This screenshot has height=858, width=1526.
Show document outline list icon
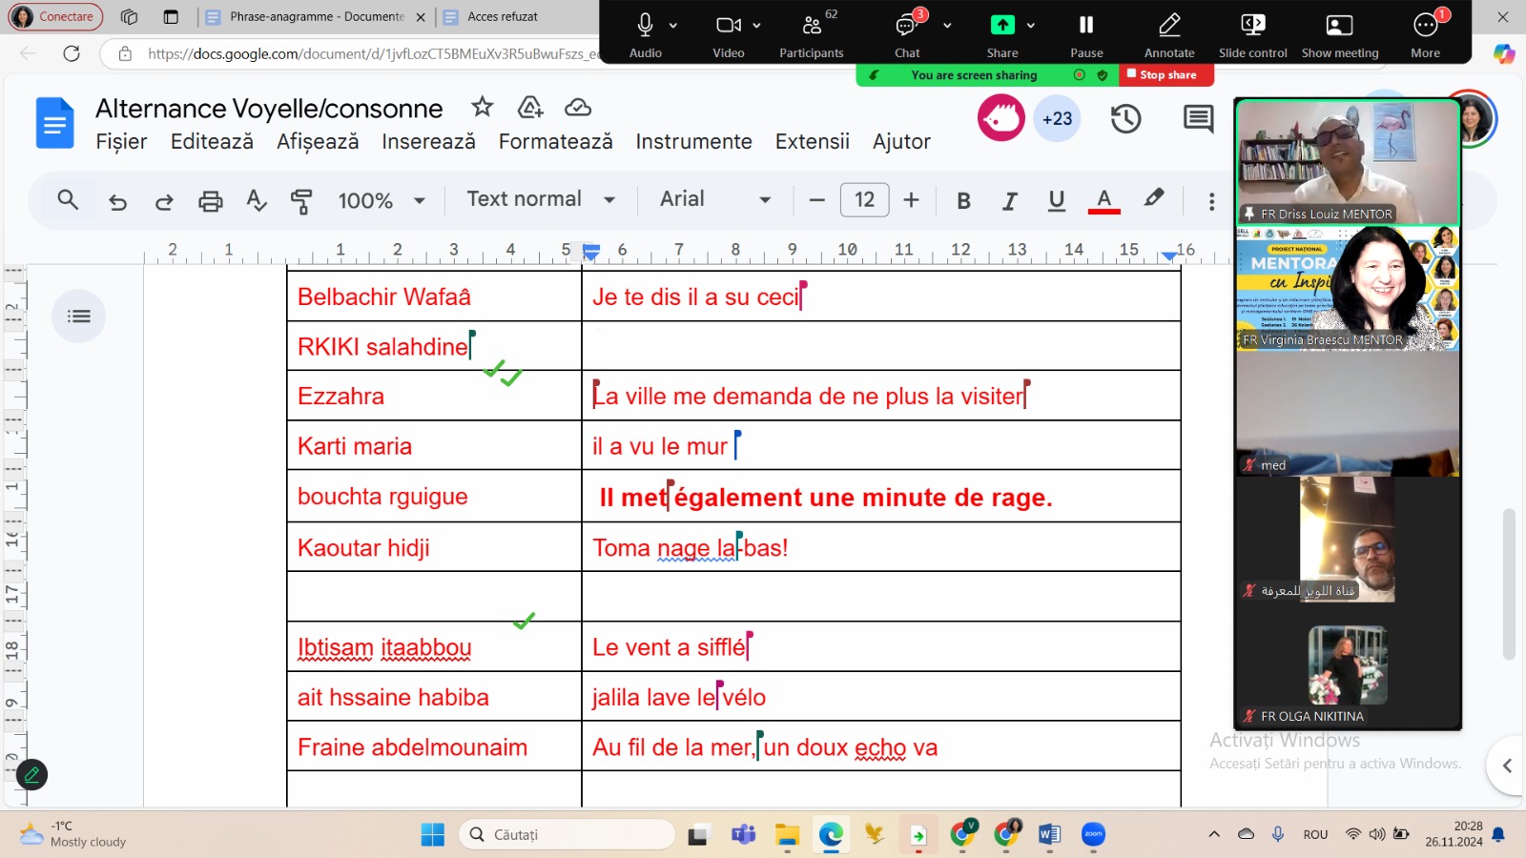[x=79, y=316]
